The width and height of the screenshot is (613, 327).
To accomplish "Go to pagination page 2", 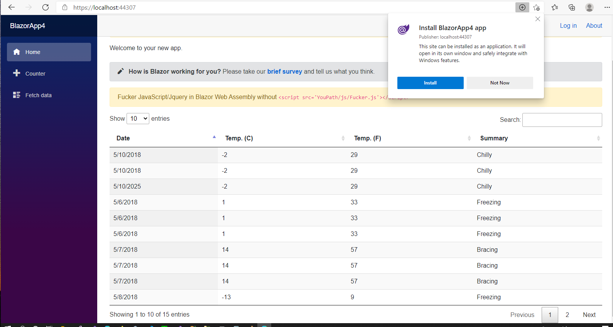I will click(x=567, y=315).
